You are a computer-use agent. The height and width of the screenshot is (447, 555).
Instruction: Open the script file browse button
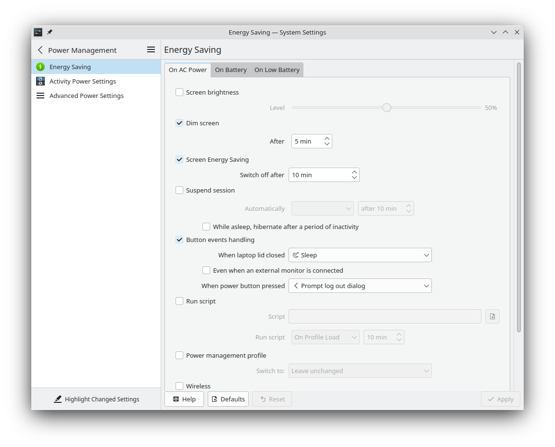(492, 316)
